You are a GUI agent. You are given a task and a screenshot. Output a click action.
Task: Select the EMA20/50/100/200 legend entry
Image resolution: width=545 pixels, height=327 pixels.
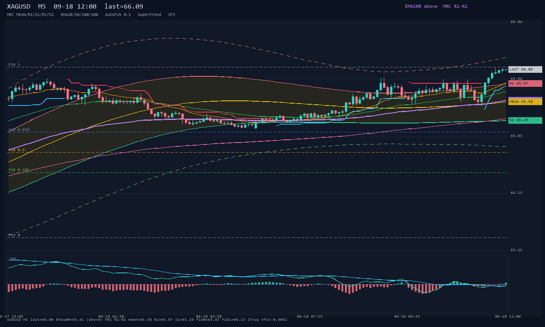[79, 15]
